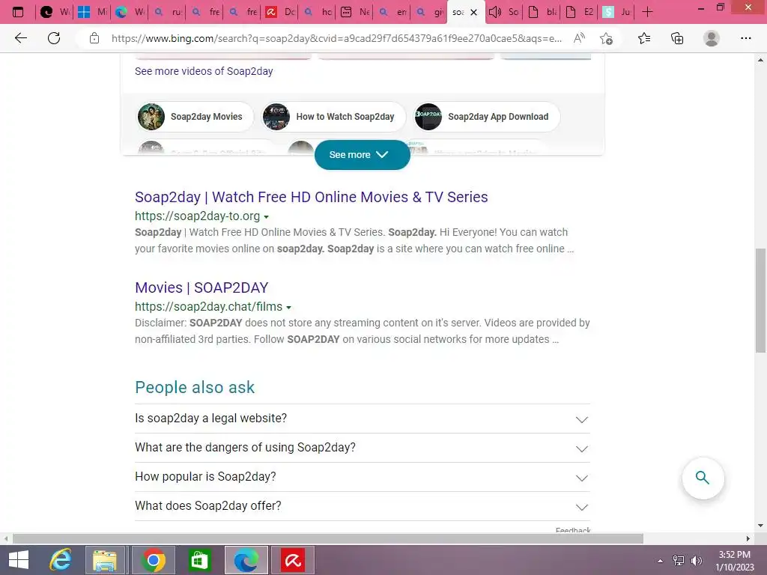
Task: Click the vertical scrollbar thumb
Action: [760, 301]
